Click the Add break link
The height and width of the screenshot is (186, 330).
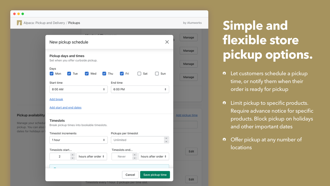(x=56, y=99)
